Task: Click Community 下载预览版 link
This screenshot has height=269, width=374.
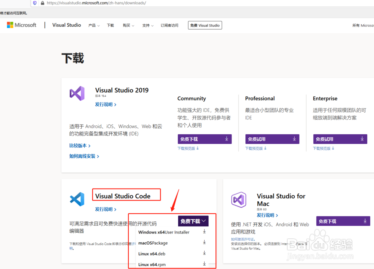Action: 188,148
